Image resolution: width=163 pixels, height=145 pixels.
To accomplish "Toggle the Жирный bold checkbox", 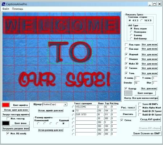I will point(126,54).
